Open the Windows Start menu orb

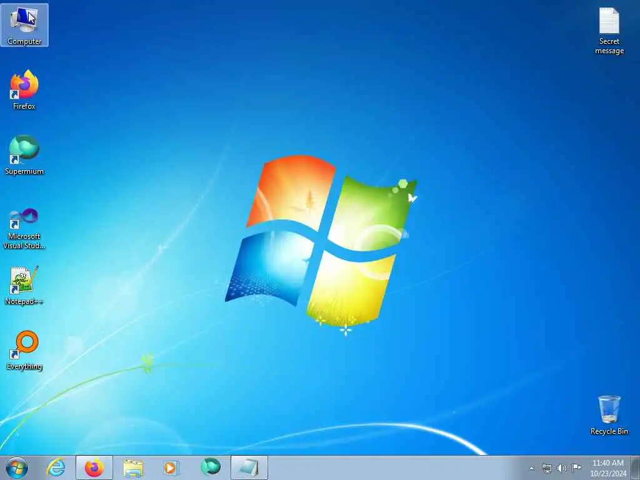click(17, 467)
